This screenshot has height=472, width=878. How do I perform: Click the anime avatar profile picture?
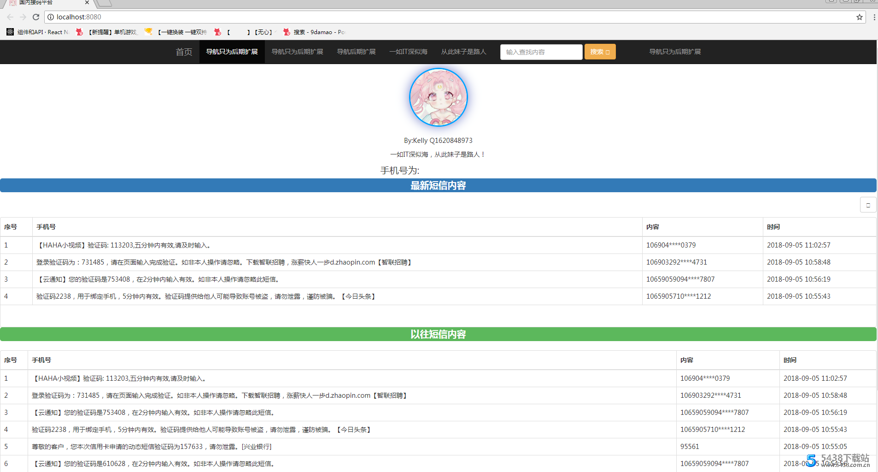[x=439, y=97]
